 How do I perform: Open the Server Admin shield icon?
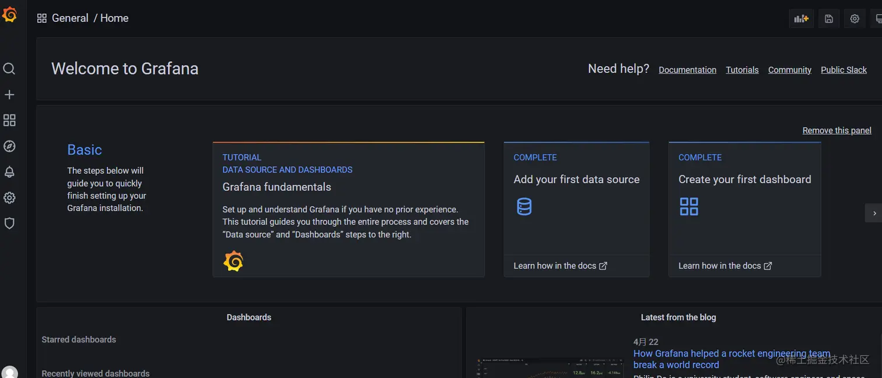pyautogui.click(x=9, y=223)
